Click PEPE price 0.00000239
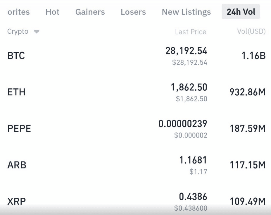Screen dimensions: 271x215 click(183, 124)
